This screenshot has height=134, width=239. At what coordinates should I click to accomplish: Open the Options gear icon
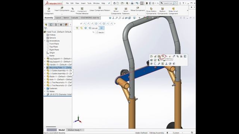[x=153, y=3]
